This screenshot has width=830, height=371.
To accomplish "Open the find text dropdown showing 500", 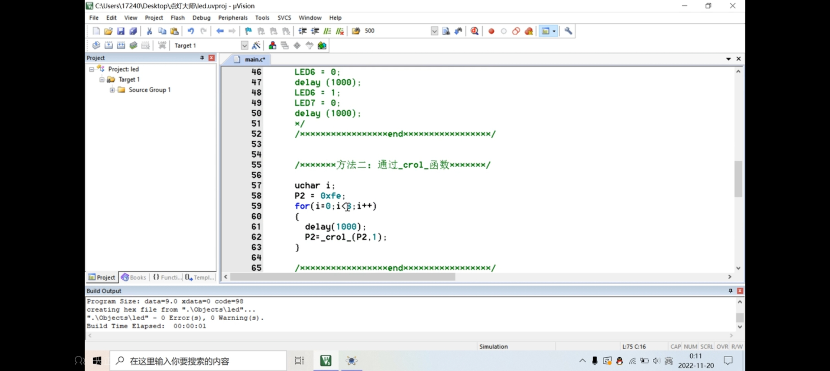I will [x=434, y=31].
